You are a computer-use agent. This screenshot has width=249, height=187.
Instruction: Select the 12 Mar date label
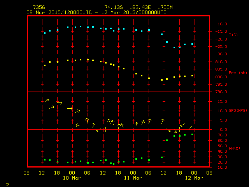coord(194,178)
